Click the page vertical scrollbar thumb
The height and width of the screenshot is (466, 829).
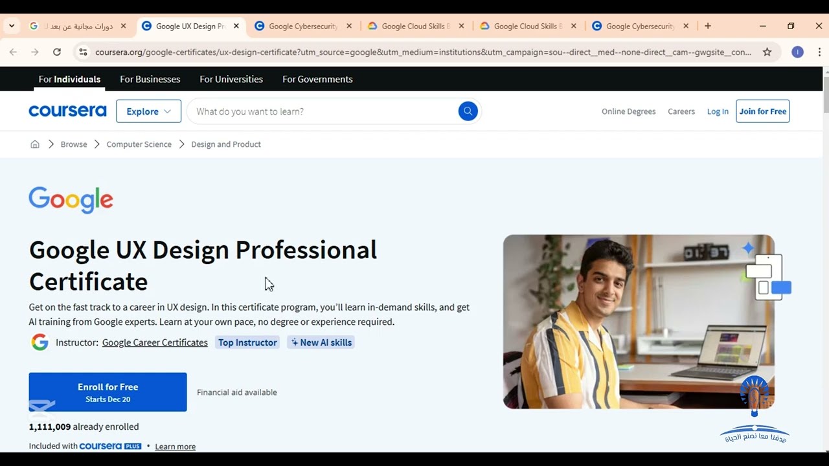point(826,96)
